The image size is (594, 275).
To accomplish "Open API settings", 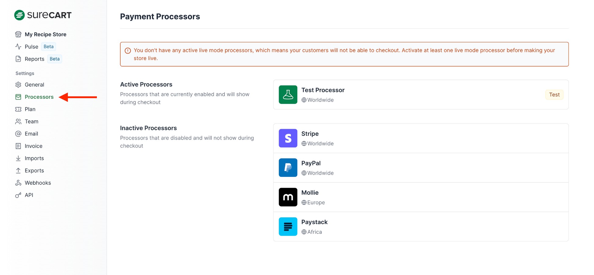I will [x=29, y=195].
